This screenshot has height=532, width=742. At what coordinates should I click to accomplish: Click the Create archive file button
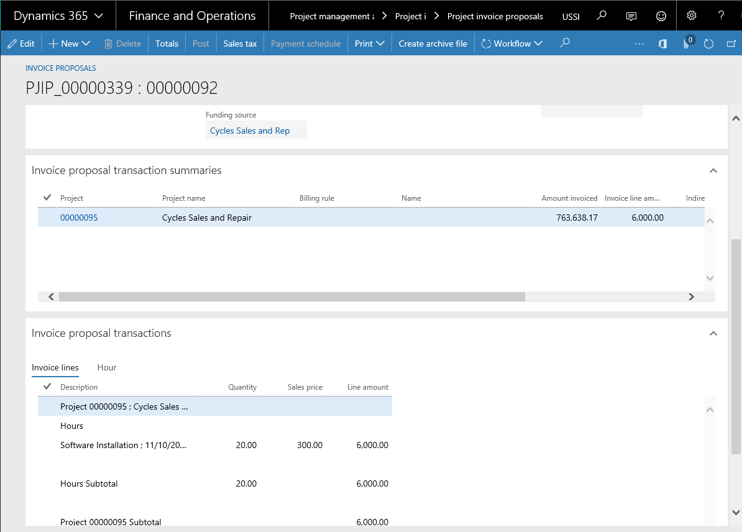433,43
